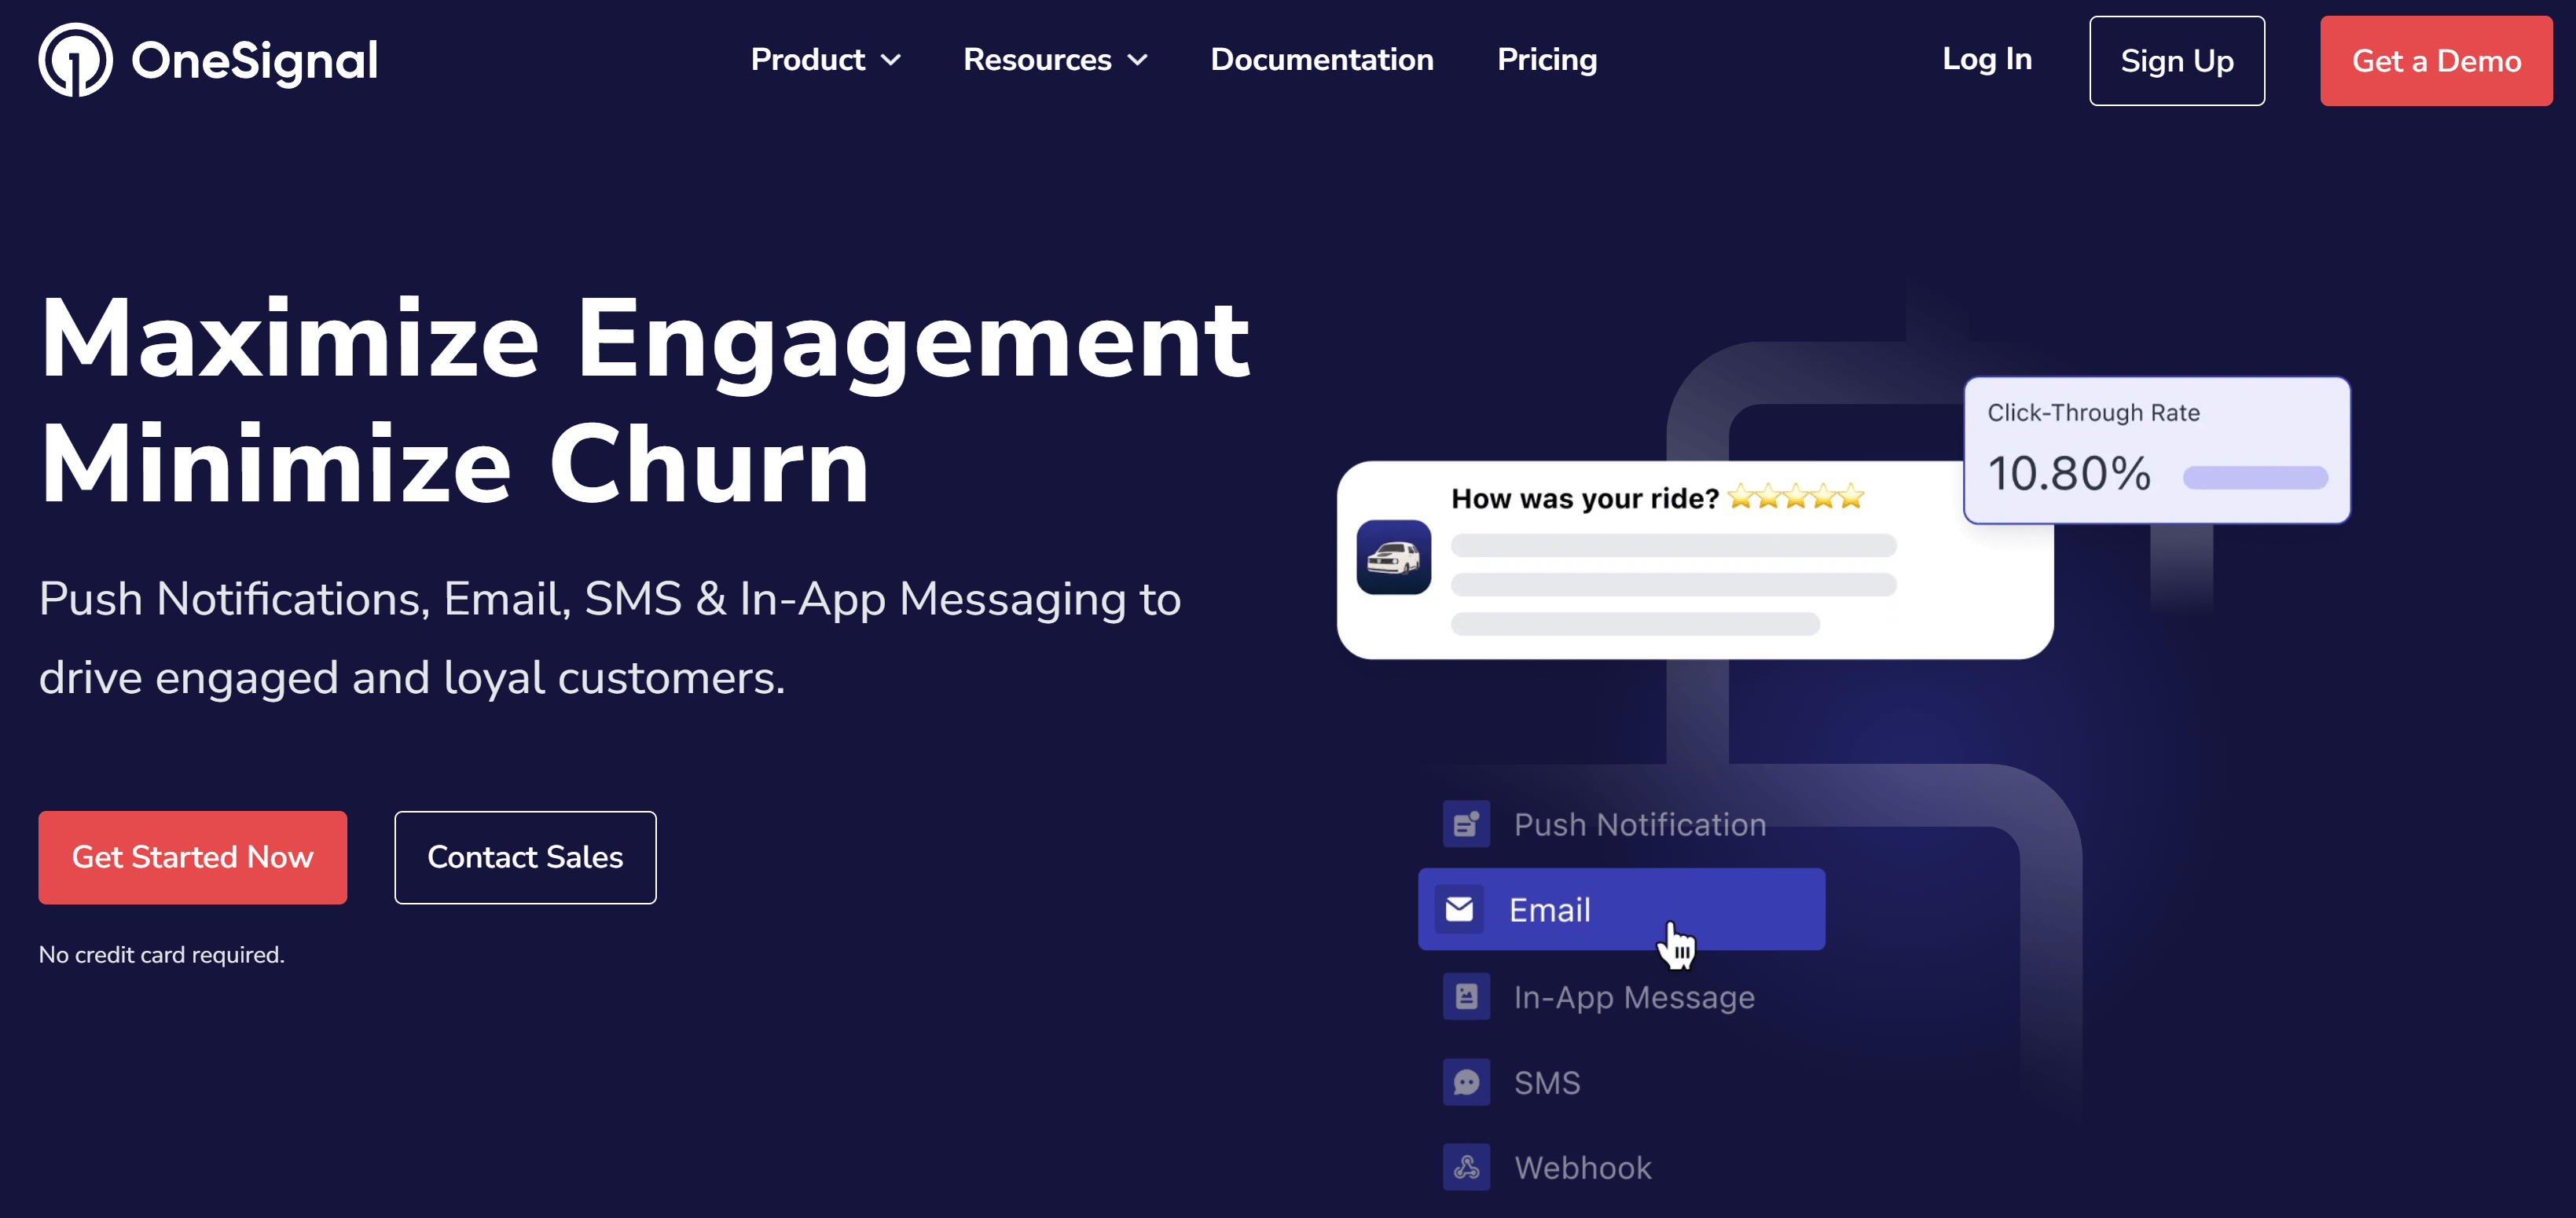
Task: Click the Webhook icon
Action: coord(1466,1167)
